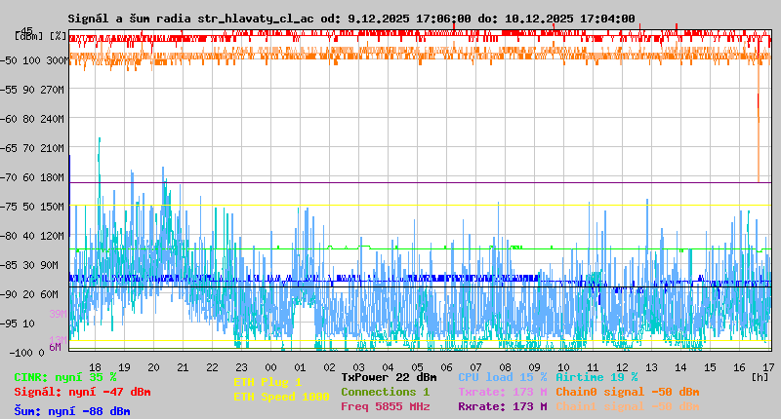Click the yellow ETH Plug 1 legend label

(267, 383)
